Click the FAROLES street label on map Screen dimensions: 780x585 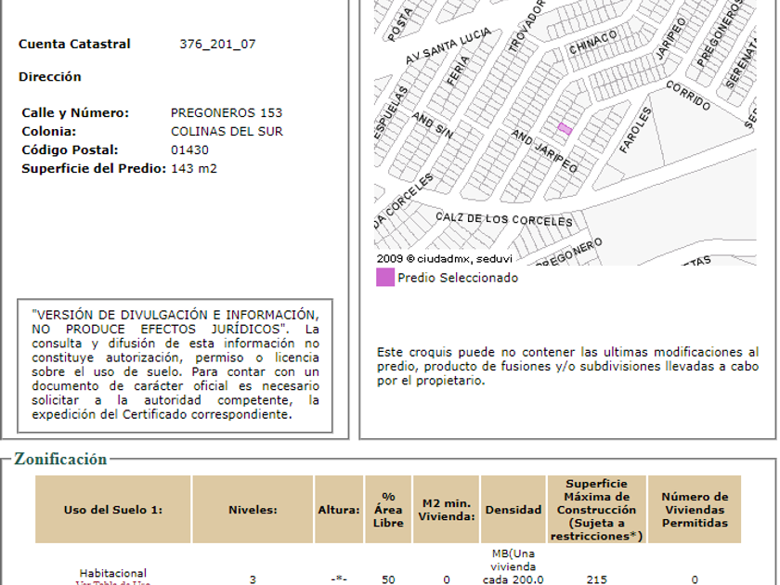point(635,130)
